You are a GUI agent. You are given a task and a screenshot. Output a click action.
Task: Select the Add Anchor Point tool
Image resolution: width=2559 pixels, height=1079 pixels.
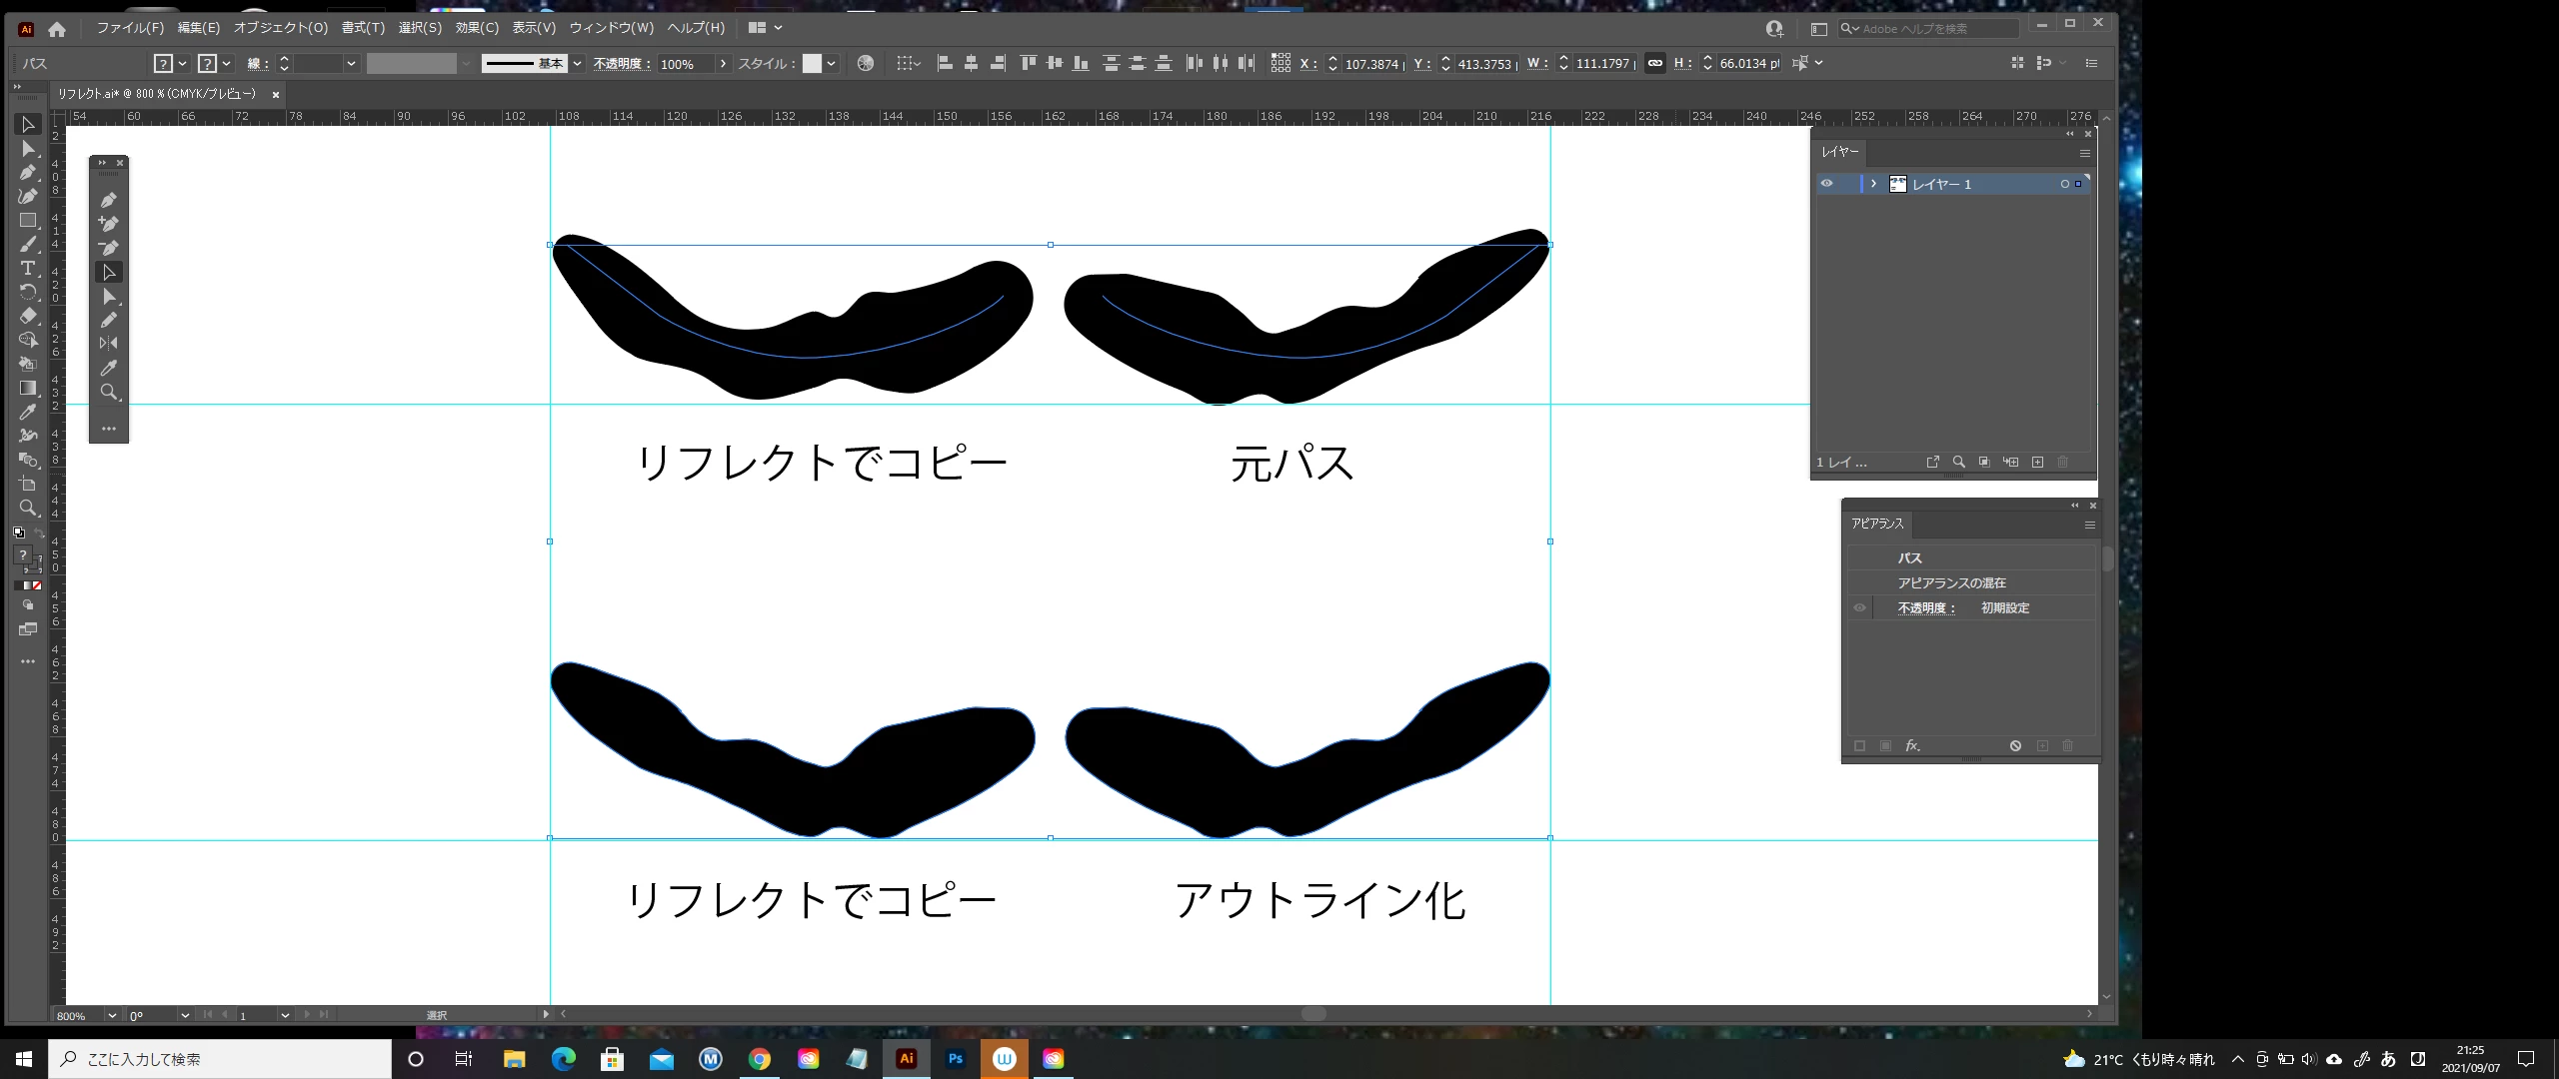[108, 224]
